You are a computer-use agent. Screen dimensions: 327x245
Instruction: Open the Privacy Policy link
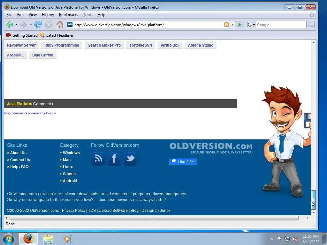pos(74,211)
